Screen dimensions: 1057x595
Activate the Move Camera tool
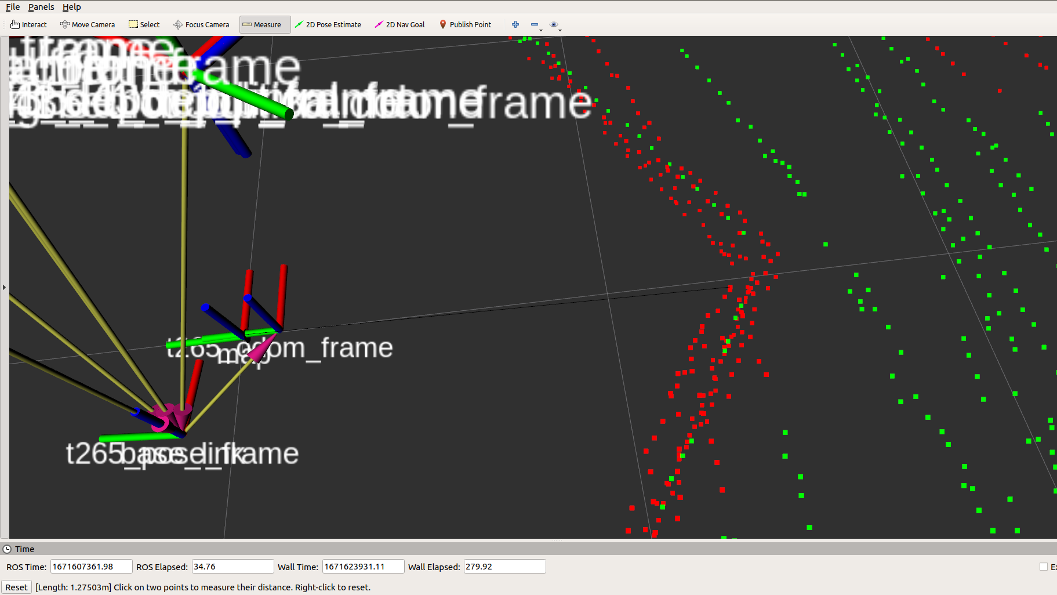(88, 24)
